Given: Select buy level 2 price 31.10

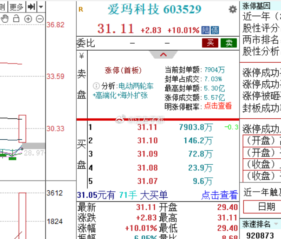Looking at the screenshot, I should [148, 141].
